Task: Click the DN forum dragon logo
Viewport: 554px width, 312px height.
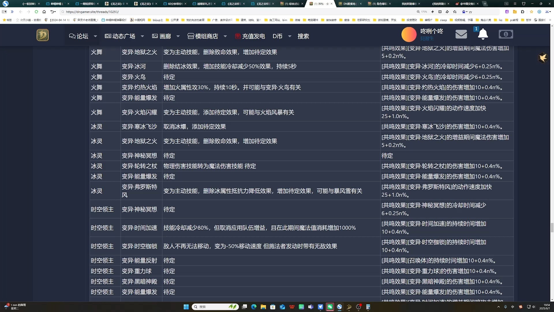Action: (x=42, y=35)
